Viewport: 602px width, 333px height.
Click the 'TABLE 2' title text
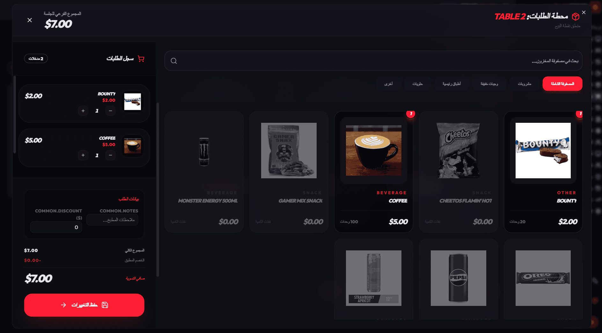pyautogui.click(x=510, y=16)
